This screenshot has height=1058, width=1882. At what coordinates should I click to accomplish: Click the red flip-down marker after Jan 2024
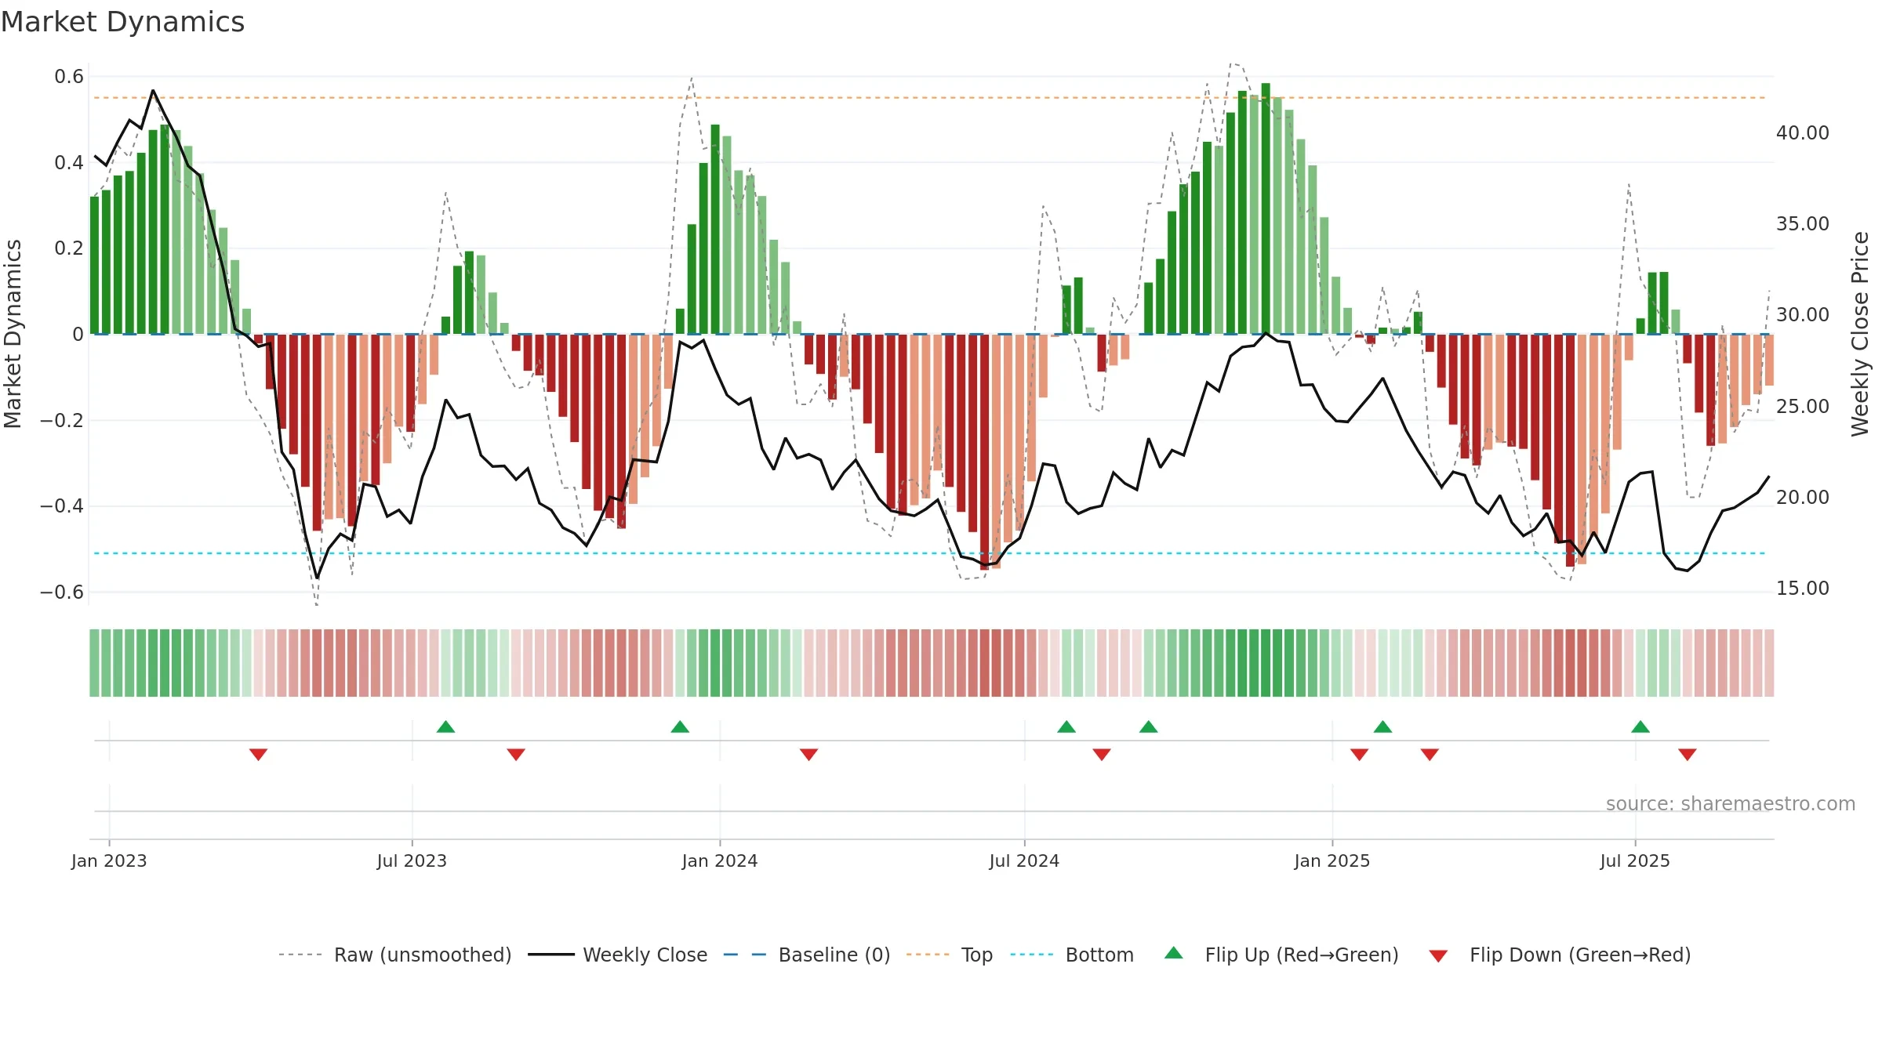808,755
